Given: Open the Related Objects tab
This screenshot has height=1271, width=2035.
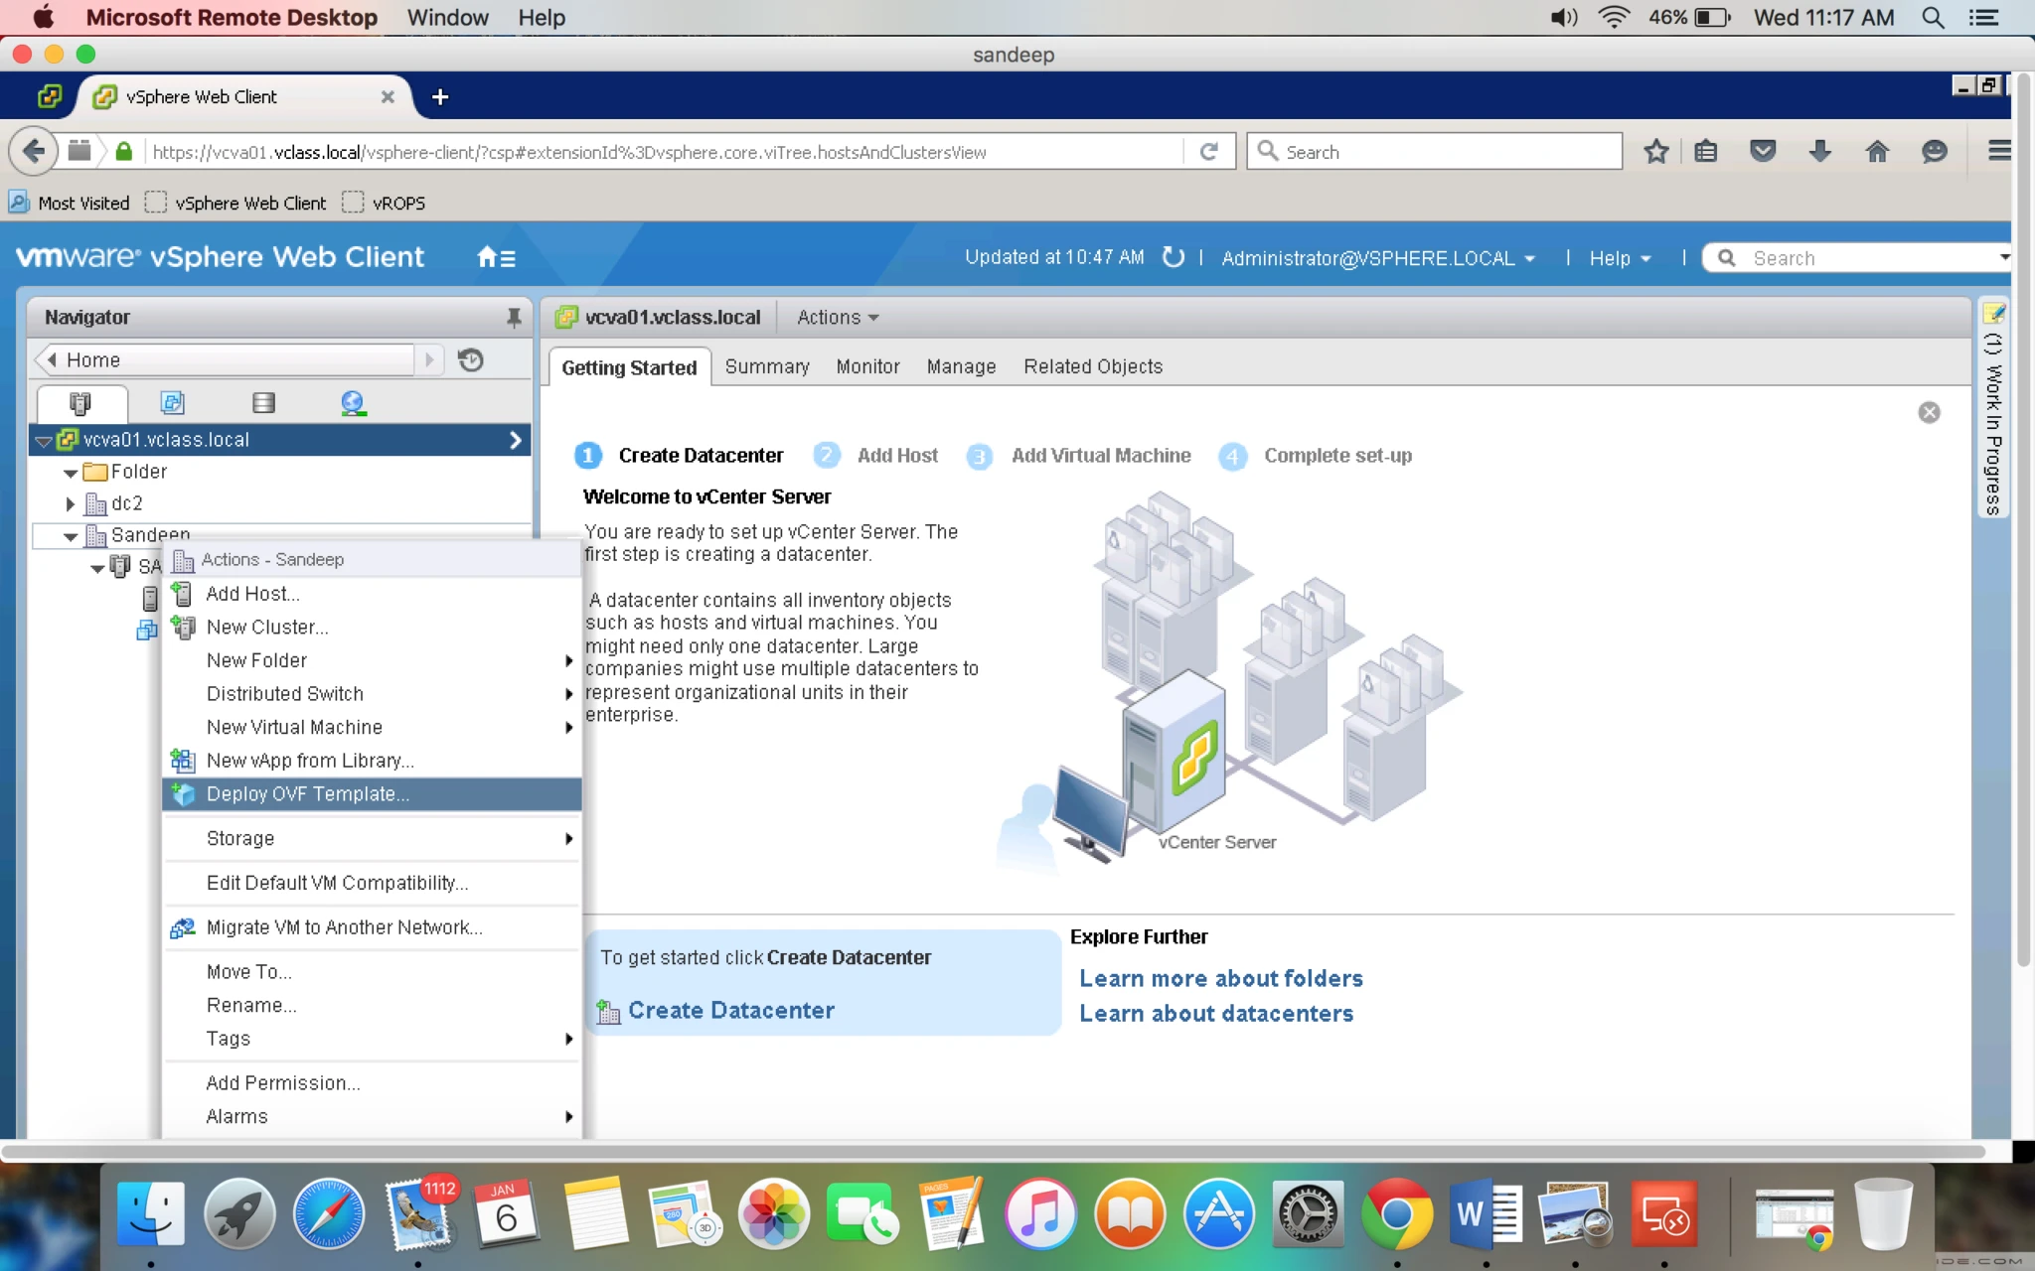Looking at the screenshot, I should point(1093,367).
